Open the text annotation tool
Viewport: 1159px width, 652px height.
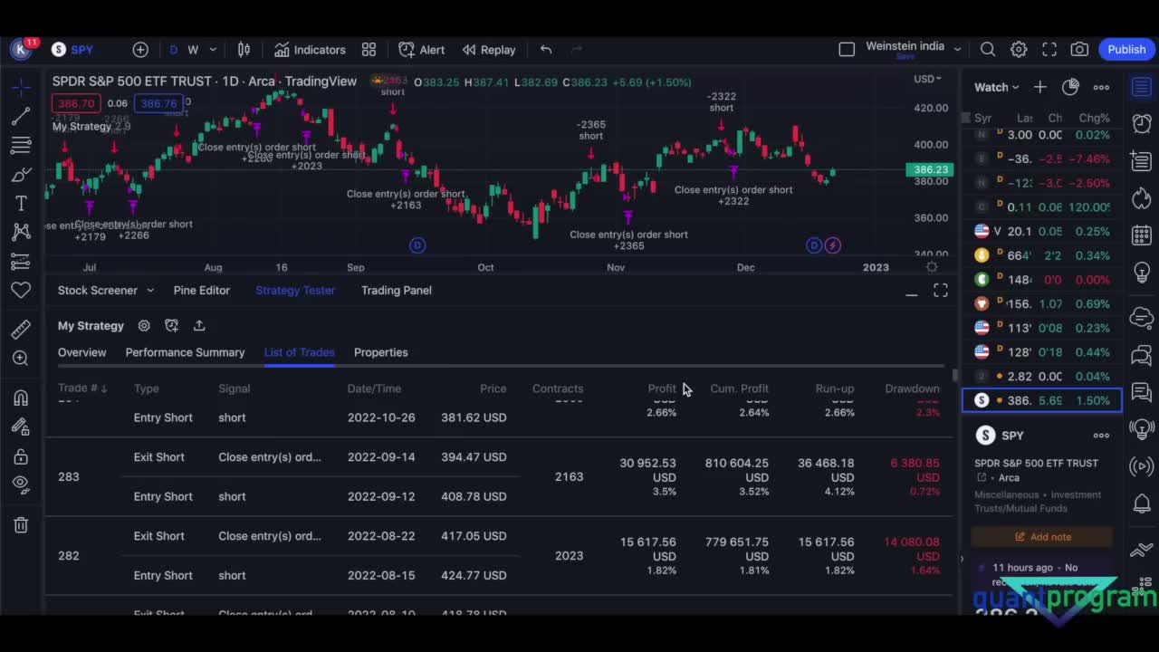pyautogui.click(x=22, y=203)
